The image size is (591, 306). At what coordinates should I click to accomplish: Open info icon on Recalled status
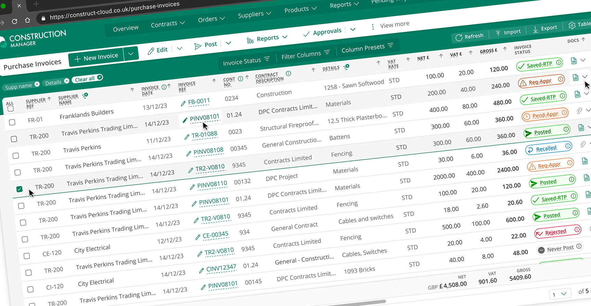(568, 146)
